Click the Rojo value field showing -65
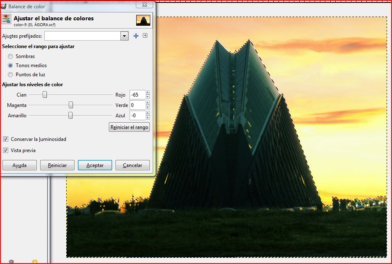This screenshot has height=264, width=392. pos(137,95)
